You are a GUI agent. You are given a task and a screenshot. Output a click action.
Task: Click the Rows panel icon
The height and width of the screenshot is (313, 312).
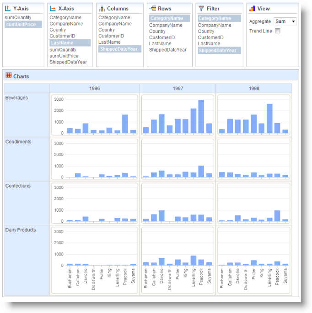[152, 8]
